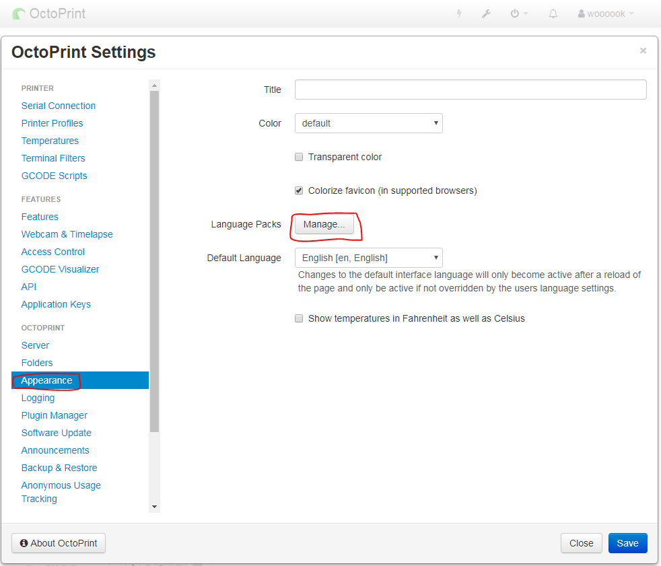
Task: Open Serial Connection settings
Action: pyautogui.click(x=59, y=106)
